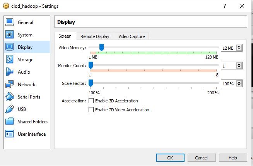Click the Video Memory slider handle
This screenshot has width=253, height=166.
coord(101,47)
